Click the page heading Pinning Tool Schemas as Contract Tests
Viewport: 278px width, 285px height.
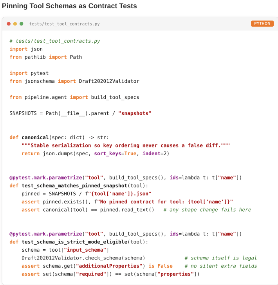coord(69,6)
